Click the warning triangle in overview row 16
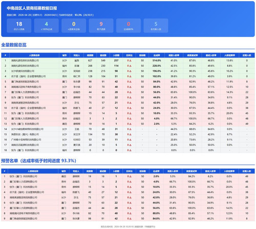 tap(131, 140)
